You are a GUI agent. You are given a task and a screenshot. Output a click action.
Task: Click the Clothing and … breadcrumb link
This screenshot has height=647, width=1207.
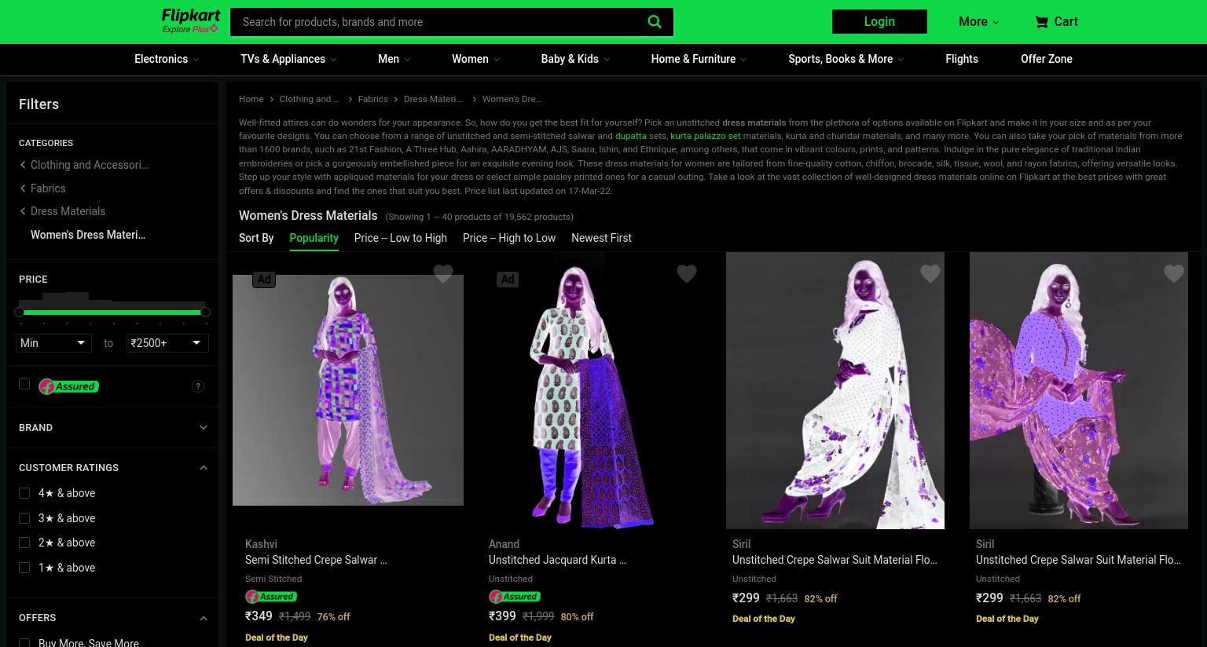click(309, 99)
